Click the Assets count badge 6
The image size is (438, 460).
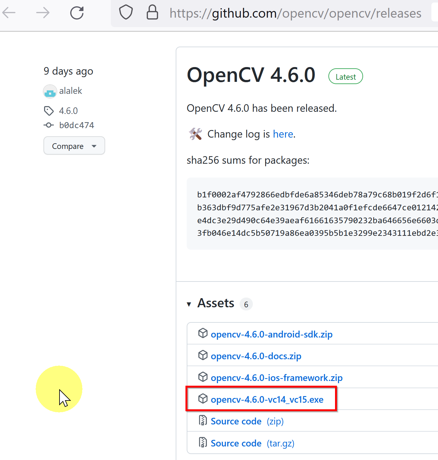tap(246, 304)
